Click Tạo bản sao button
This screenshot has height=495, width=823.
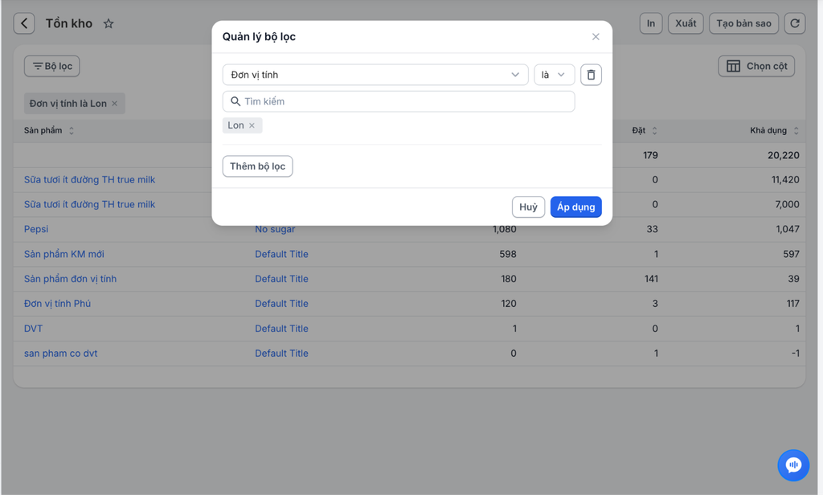click(743, 23)
